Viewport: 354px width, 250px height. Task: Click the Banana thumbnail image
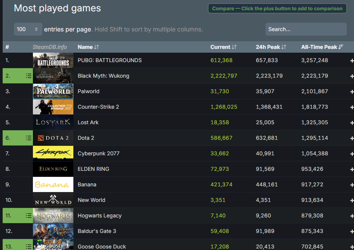pyautogui.click(x=53, y=184)
